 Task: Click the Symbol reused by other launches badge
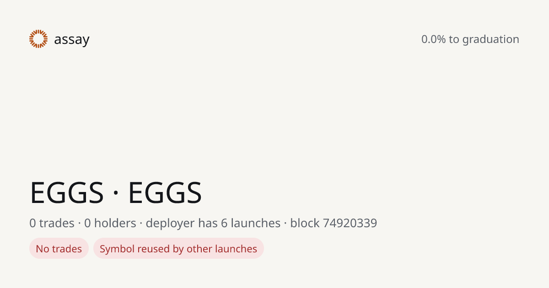point(178,249)
